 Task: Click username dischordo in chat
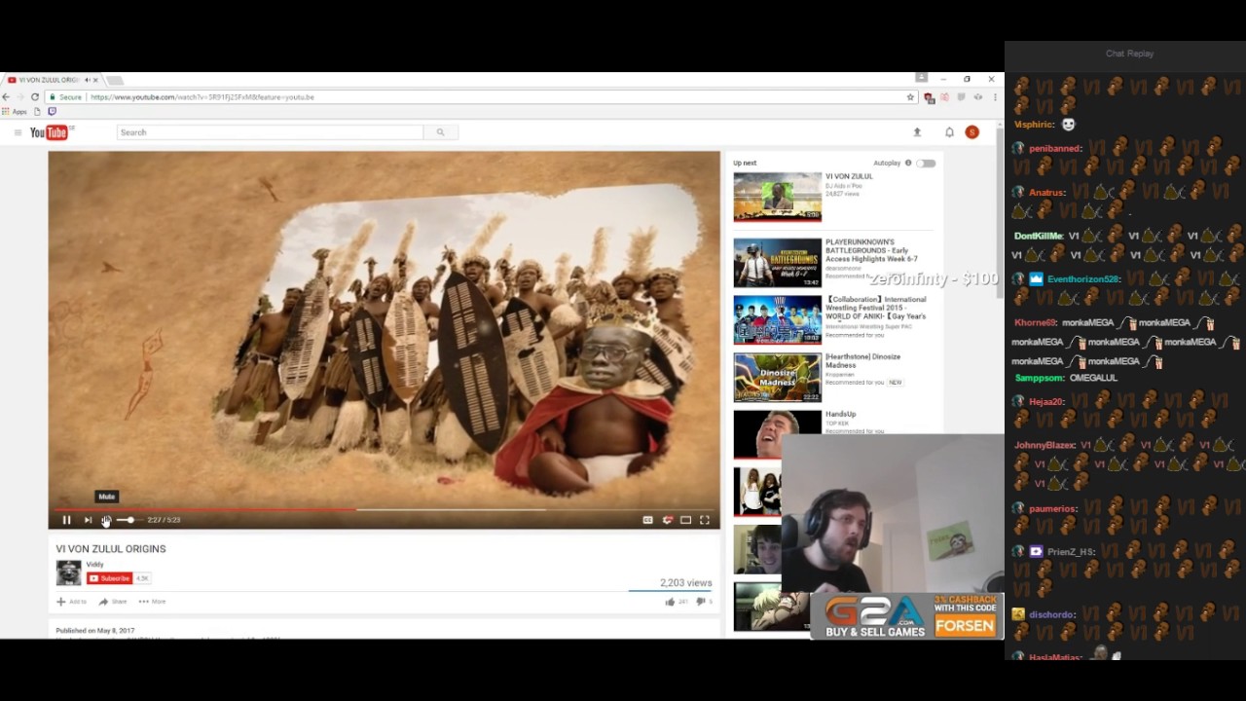(x=1051, y=615)
